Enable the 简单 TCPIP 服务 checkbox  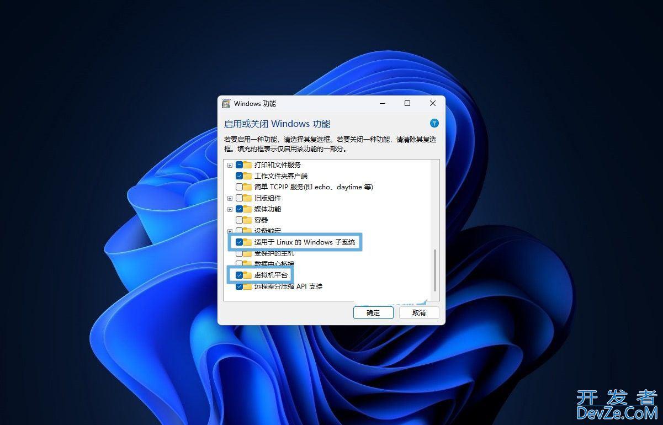pos(239,187)
